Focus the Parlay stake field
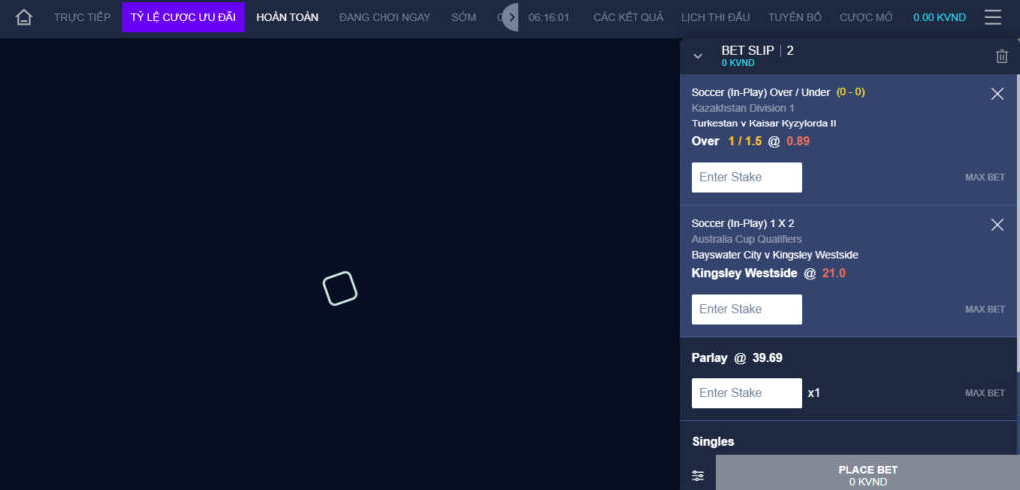The height and width of the screenshot is (490, 1020). coord(747,393)
